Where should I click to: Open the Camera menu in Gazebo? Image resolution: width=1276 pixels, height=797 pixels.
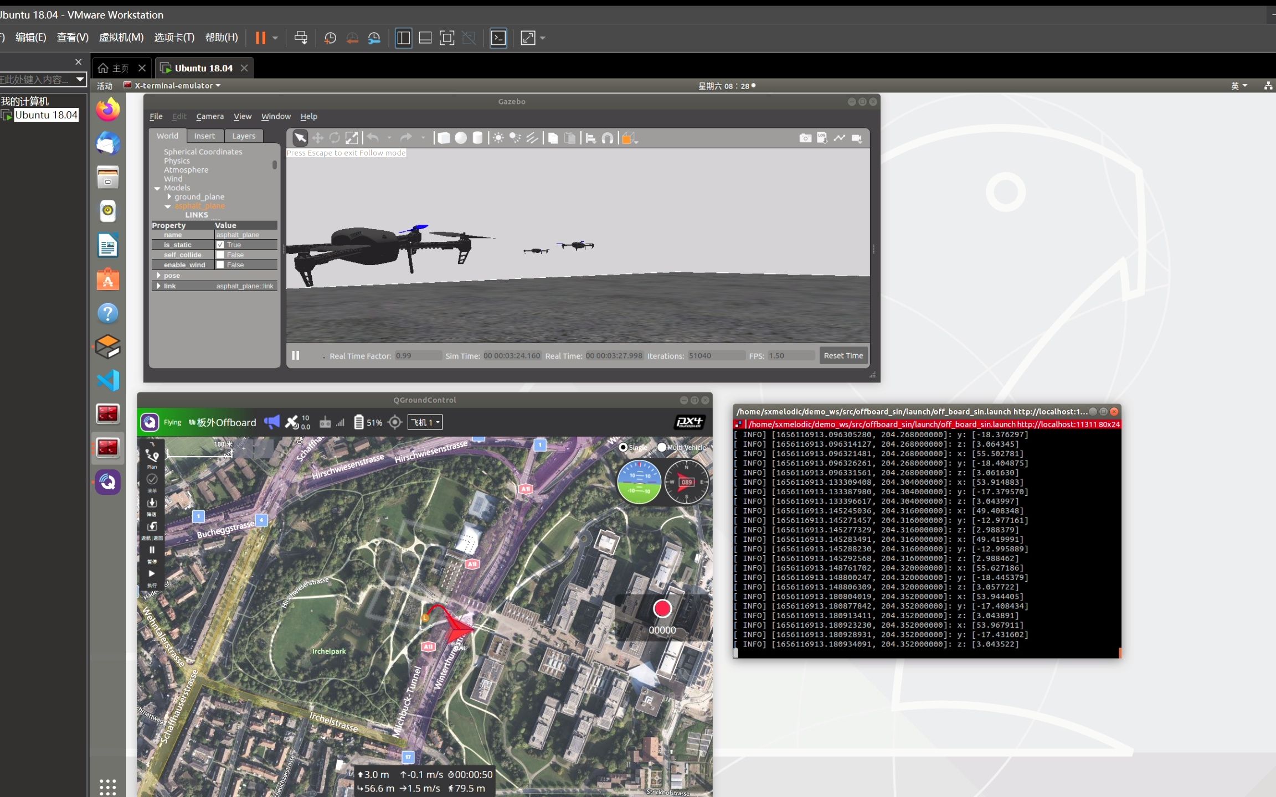(x=209, y=116)
